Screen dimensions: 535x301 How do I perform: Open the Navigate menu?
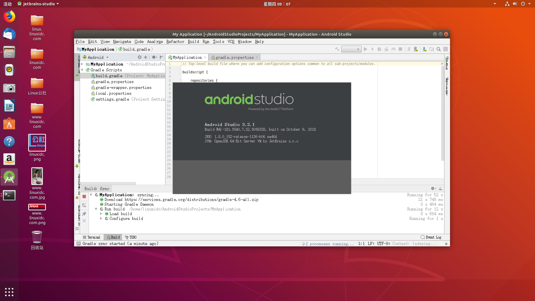point(122,42)
